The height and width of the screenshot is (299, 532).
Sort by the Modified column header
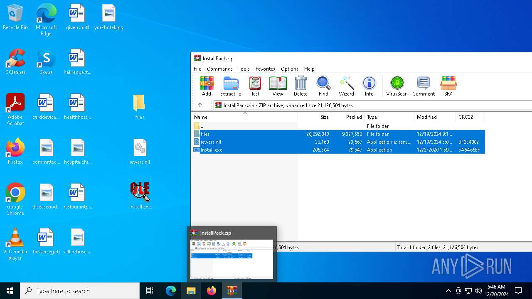(435, 117)
